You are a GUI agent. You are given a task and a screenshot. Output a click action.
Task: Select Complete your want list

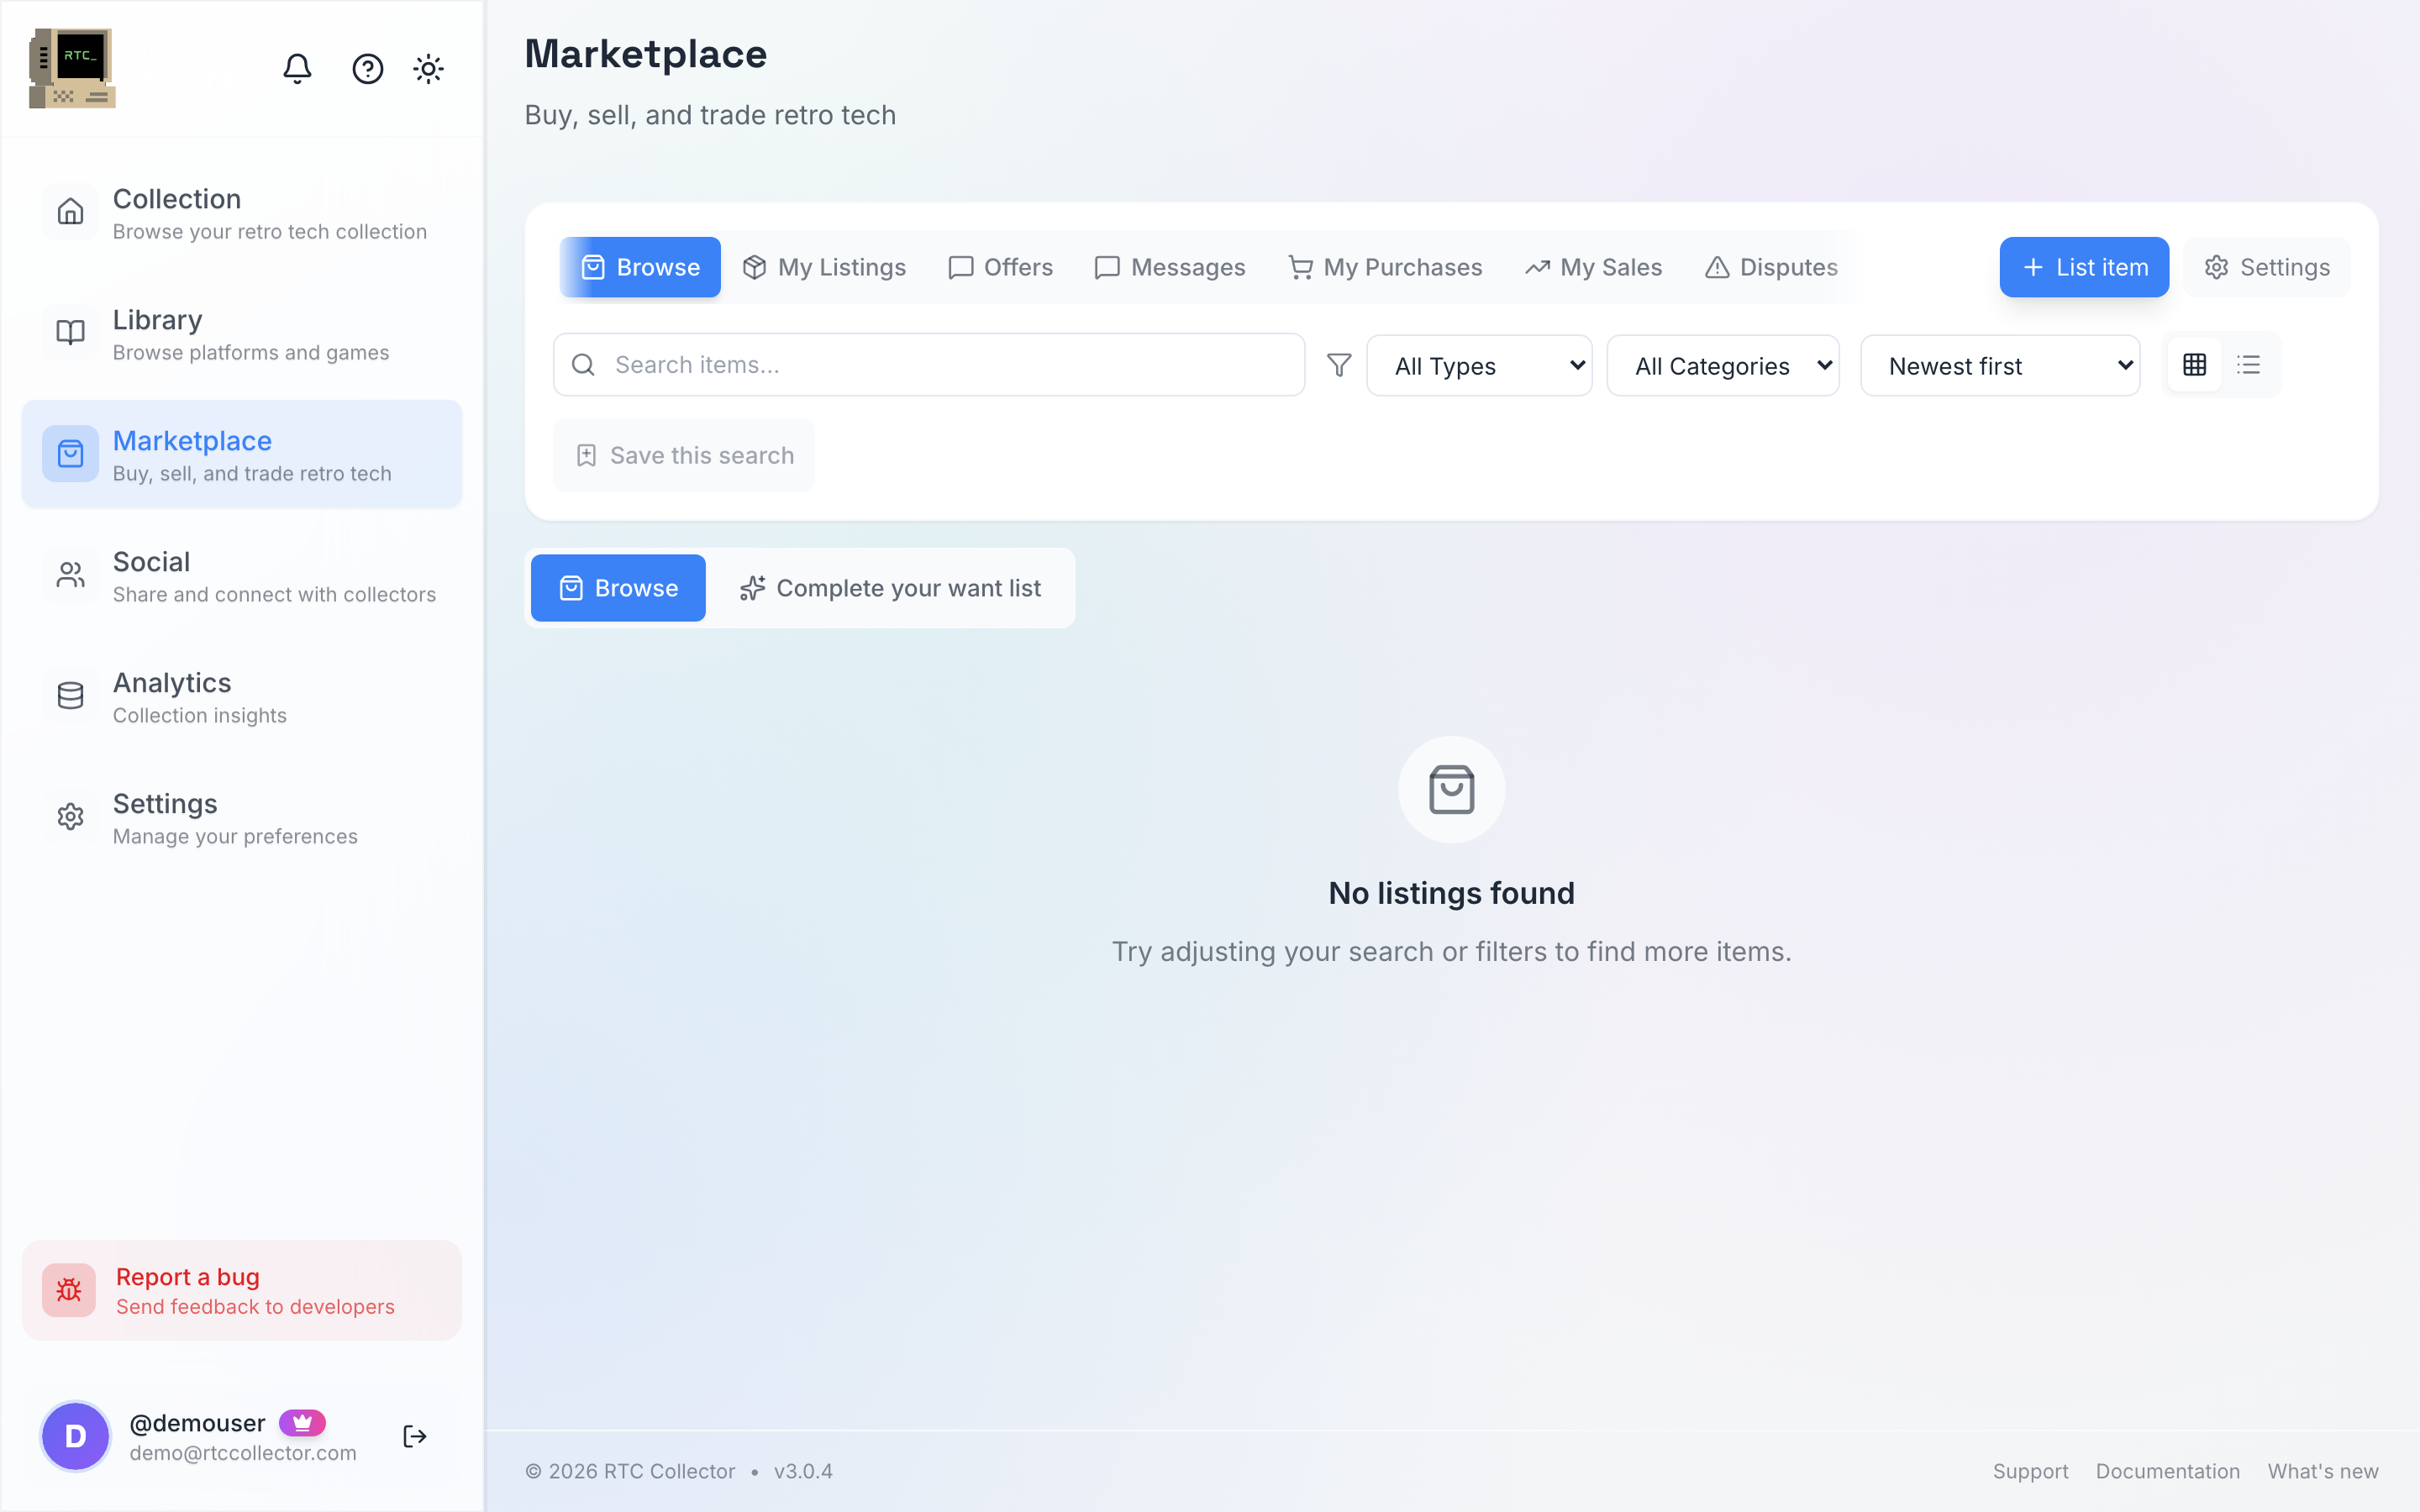[x=890, y=588]
